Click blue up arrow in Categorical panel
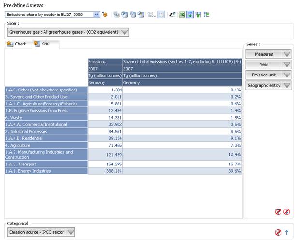Viewport: 296px width, 240px height. (x=286, y=232)
